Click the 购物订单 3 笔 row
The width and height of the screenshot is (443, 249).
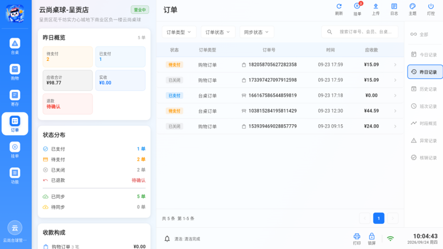94,246
